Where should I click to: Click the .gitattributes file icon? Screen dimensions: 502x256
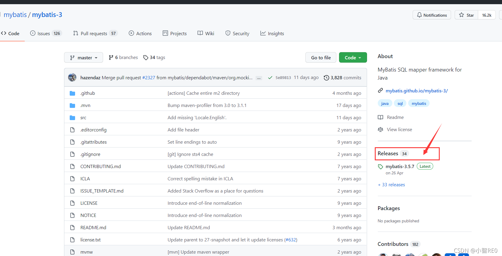pos(72,142)
